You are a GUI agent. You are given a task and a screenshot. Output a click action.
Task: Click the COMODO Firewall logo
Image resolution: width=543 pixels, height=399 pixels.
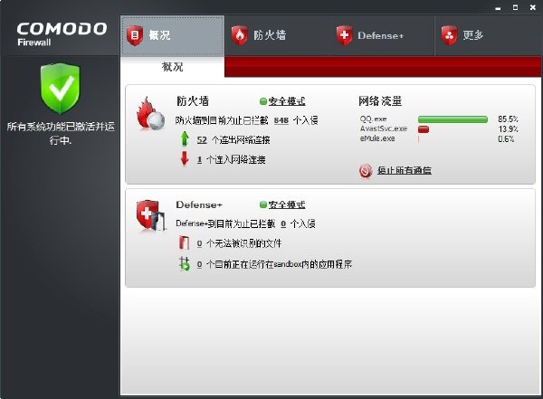(x=62, y=34)
